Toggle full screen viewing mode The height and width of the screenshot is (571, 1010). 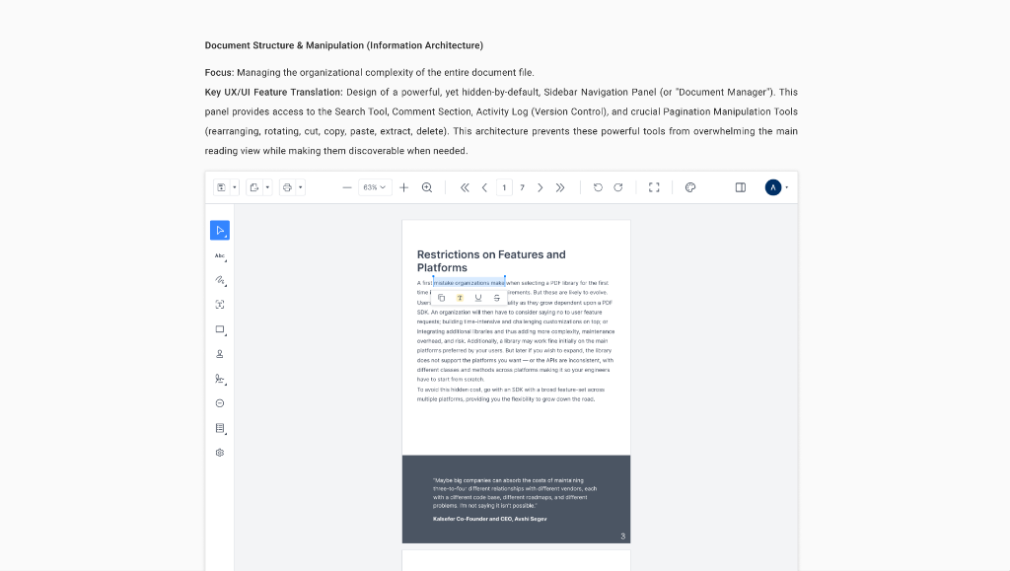[654, 186]
